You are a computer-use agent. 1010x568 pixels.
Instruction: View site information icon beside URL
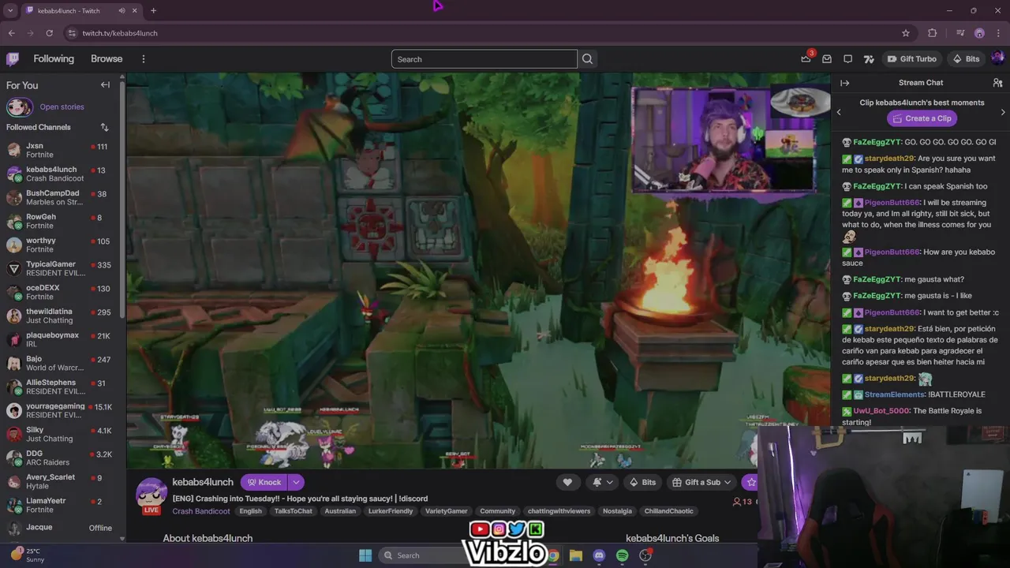(x=72, y=33)
